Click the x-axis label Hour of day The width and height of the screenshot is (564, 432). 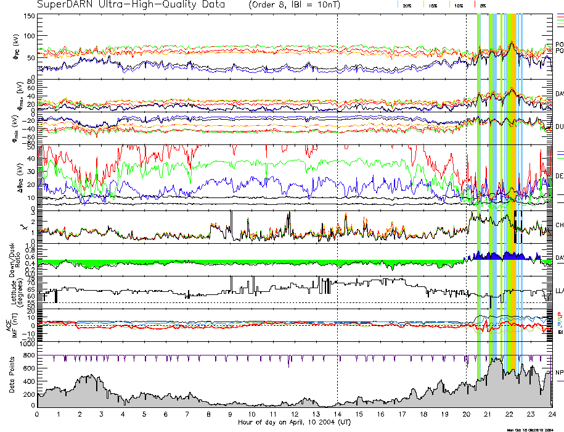coord(295,422)
